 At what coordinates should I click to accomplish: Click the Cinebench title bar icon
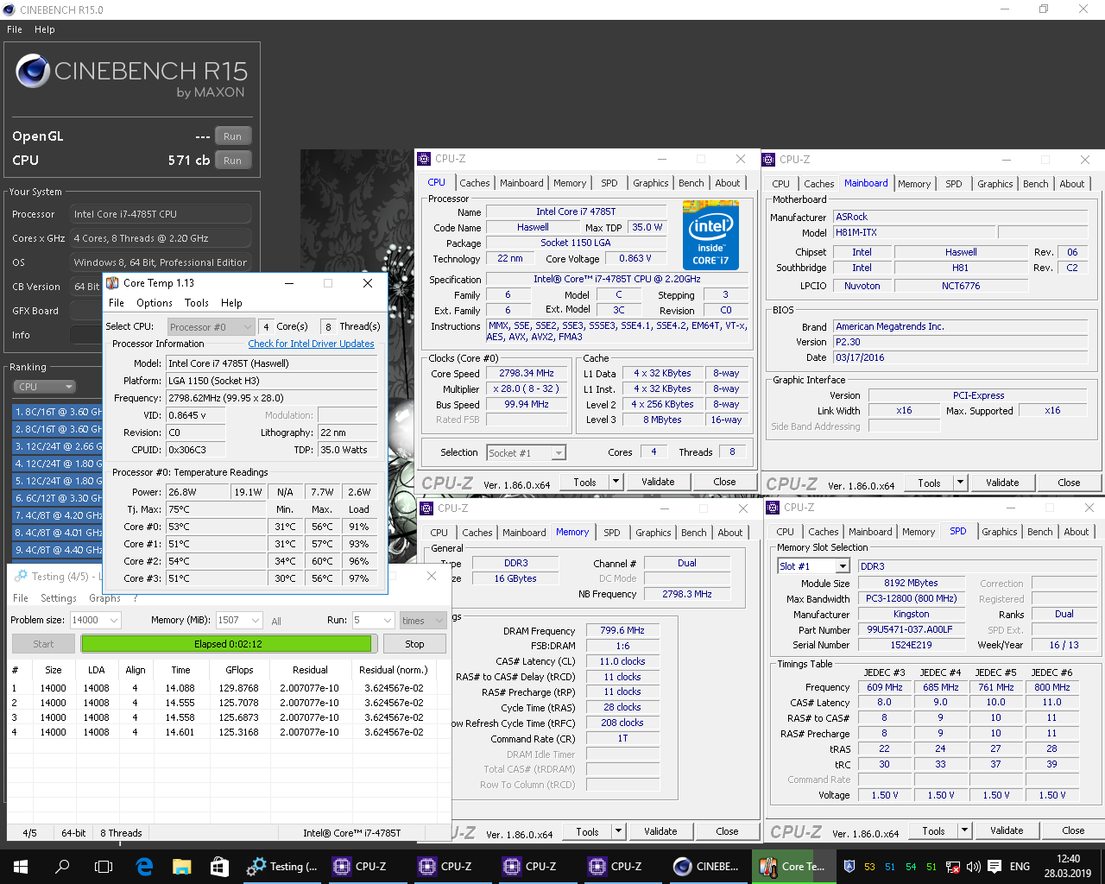tap(9, 9)
